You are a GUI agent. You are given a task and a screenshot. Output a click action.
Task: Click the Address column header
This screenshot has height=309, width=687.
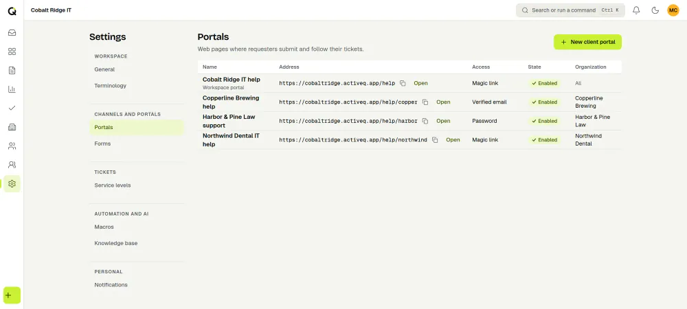(x=289, y=67)
